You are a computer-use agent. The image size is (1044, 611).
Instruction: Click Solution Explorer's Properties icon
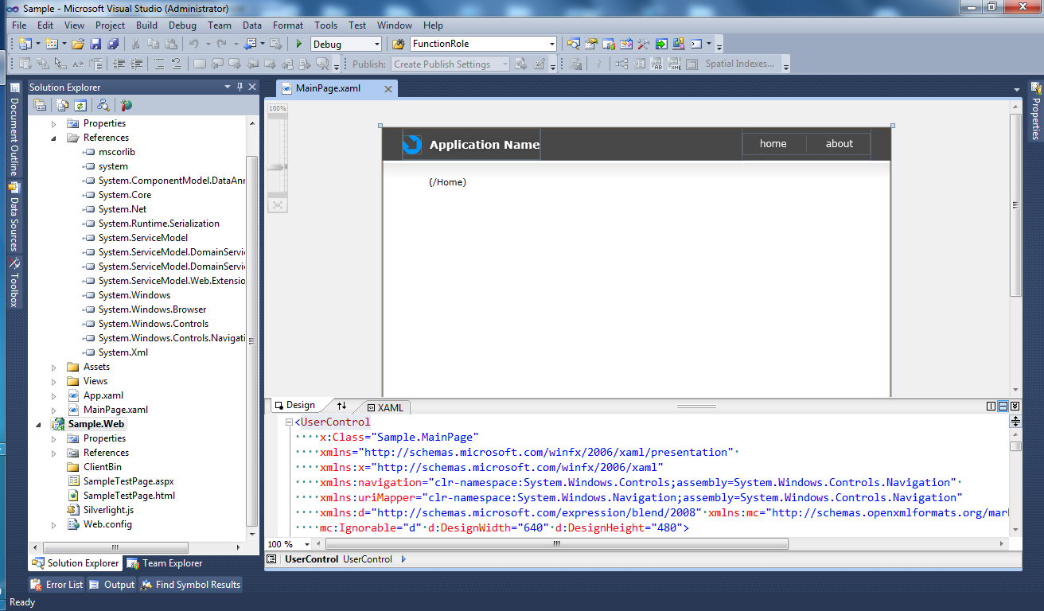tap(40, 104)
